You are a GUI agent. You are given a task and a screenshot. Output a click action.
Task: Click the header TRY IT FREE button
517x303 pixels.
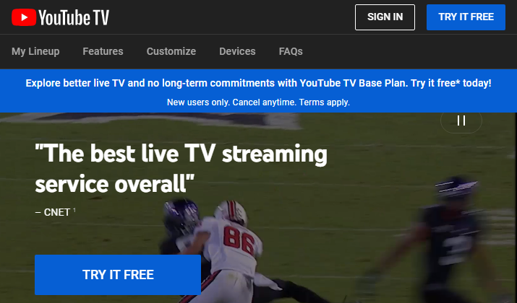click(x=466, y=17)
